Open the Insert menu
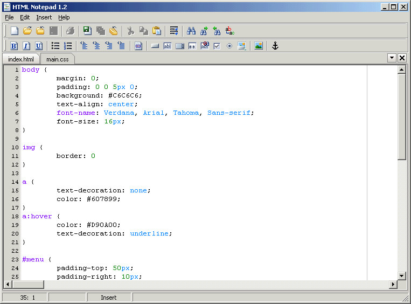 point(44,17)
